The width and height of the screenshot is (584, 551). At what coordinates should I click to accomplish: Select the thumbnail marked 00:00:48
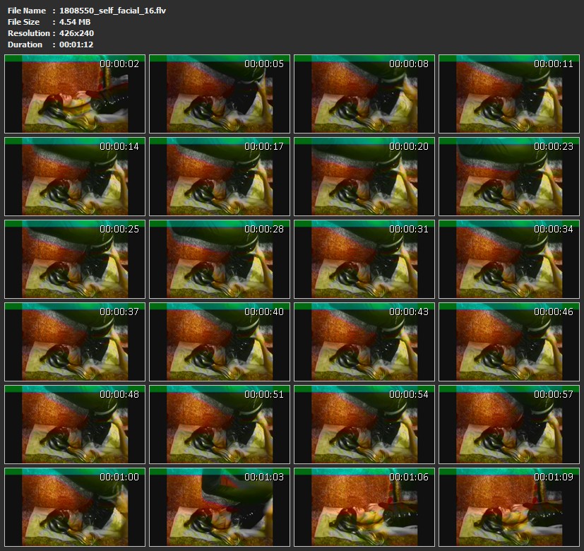click(x=75, y=425)
